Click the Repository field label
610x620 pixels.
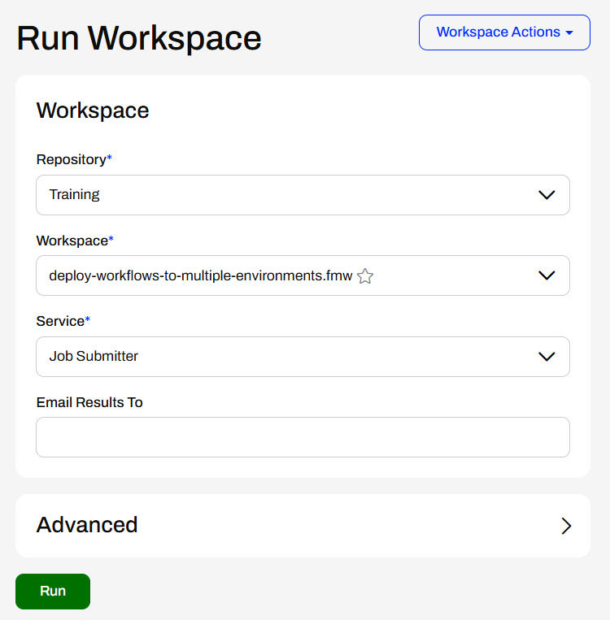[x=71, y=159]
